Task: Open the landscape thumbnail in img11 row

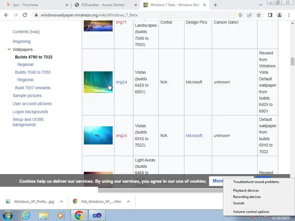Action: [98, 26]
